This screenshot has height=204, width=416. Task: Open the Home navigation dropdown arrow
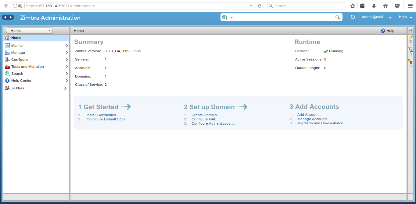click(x=50, y=30)
